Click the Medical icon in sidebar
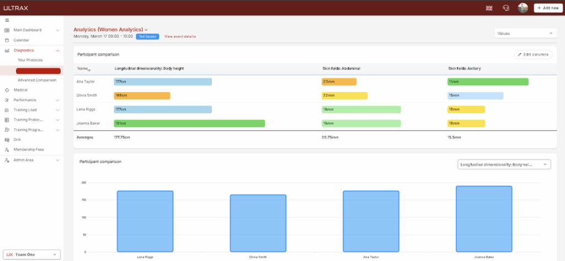This screenshot has height=261, width=565. [7, 90]
